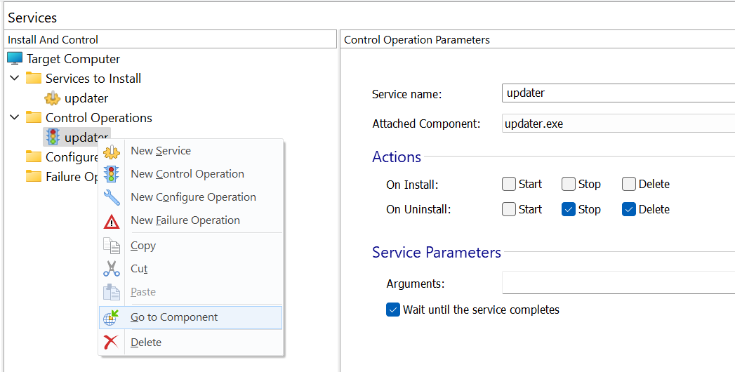Screen dimensions: 735x372
Task: Click the gear icon beside New Service
Action: point(112,151)
